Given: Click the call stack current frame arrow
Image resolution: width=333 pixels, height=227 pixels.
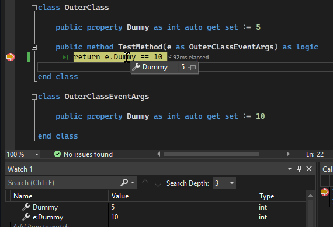Looking at the screenshot, I should 324,192.
